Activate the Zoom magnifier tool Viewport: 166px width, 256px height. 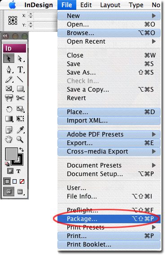click(x=20, y=139)
